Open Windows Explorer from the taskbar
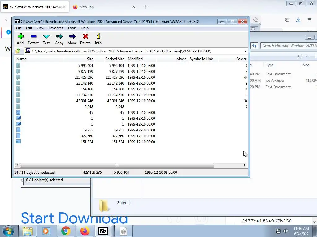317x237 pixels. pyautogui.click(x=28, y=231)
